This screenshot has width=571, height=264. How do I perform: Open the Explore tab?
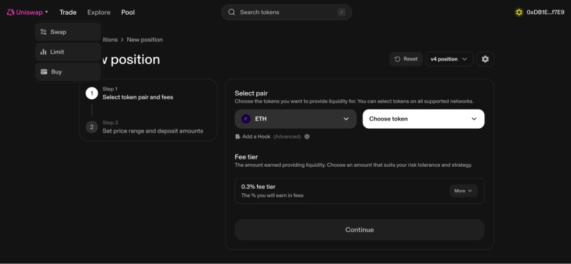pos(99,12)
